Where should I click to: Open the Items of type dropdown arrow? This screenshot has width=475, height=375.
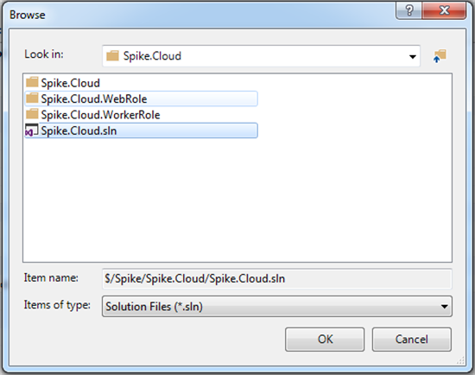pyautogui.click(x=444, y=307)
